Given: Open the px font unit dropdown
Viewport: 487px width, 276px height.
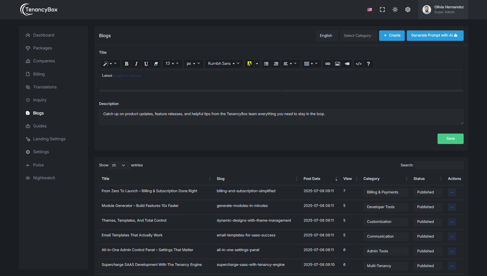Looking at the screenshot, I should (x=193, y=64).
